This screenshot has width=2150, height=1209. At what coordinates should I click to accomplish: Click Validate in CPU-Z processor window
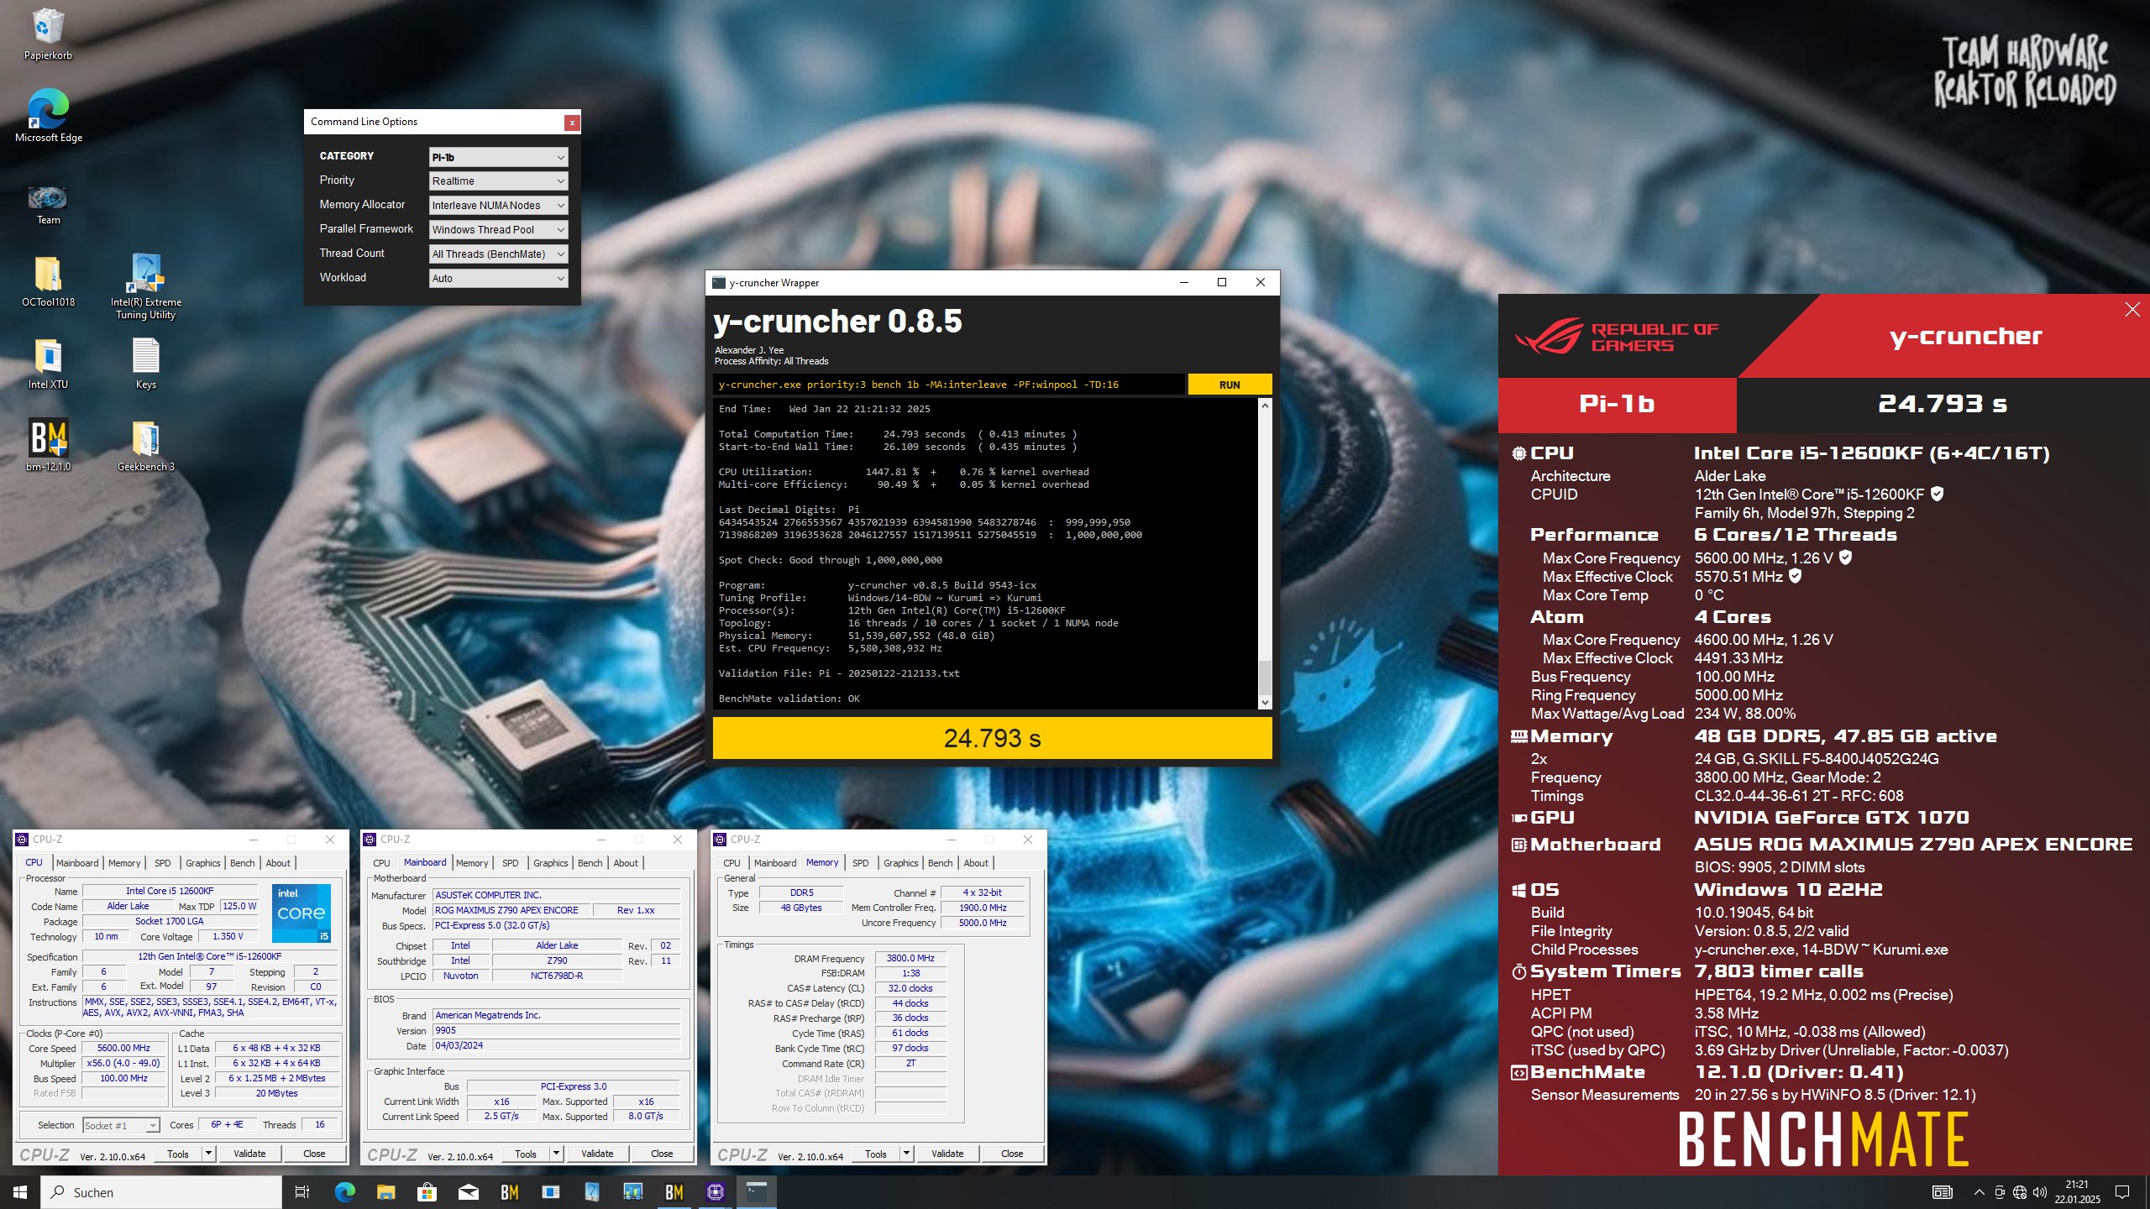[249, 1154]
